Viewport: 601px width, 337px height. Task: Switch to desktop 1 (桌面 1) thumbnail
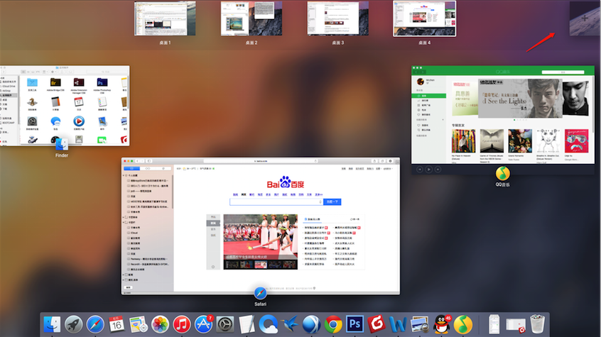165,18
